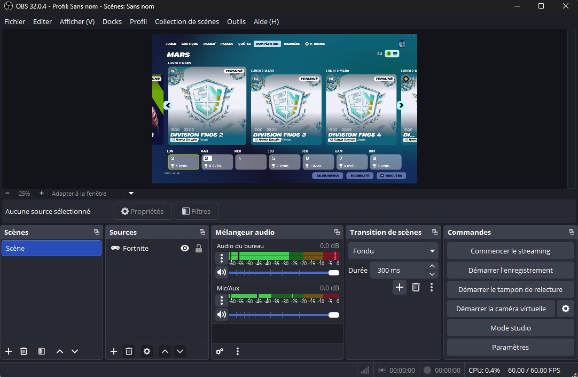Add a new scene with plus icon
Viewport: 578px width, 377px height.
(x=9, y=351)
